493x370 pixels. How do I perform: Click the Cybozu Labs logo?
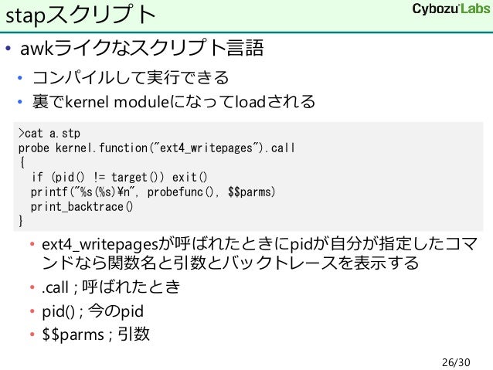[x=451, y=9]
